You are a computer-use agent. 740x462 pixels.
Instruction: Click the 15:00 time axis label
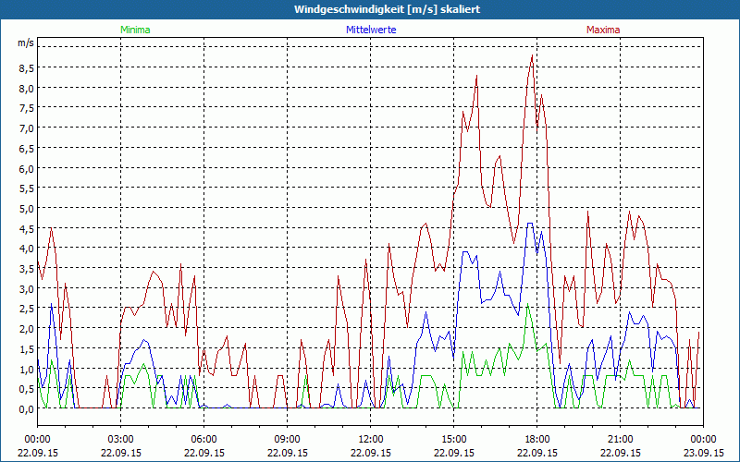(x=453, y=440)
